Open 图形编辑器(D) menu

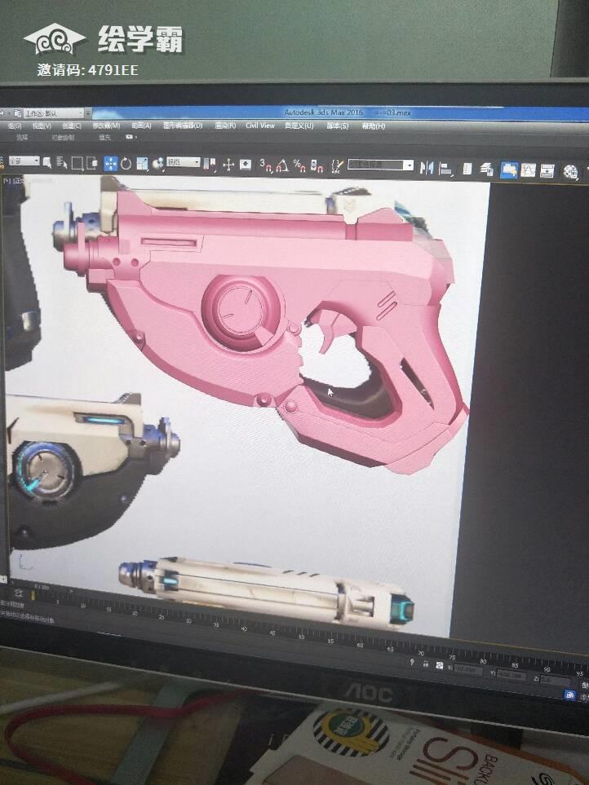pyautogui.click(x=183, y=126)
